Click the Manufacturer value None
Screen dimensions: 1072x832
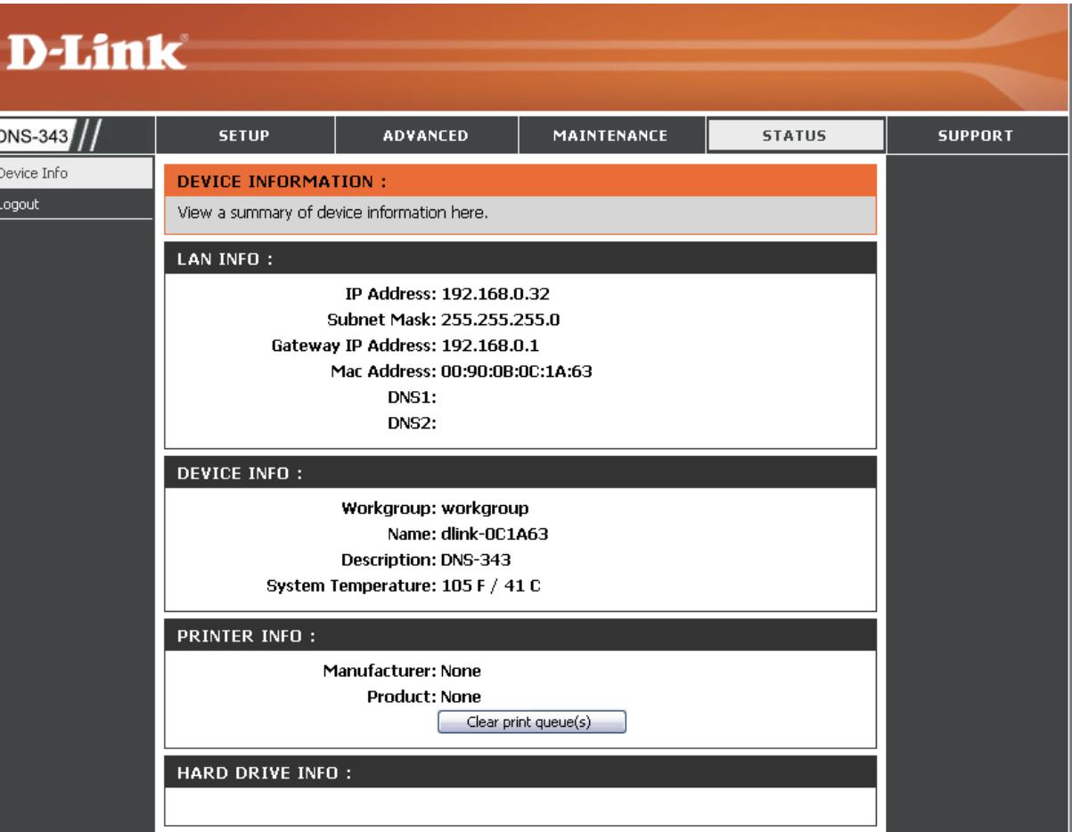462,670
